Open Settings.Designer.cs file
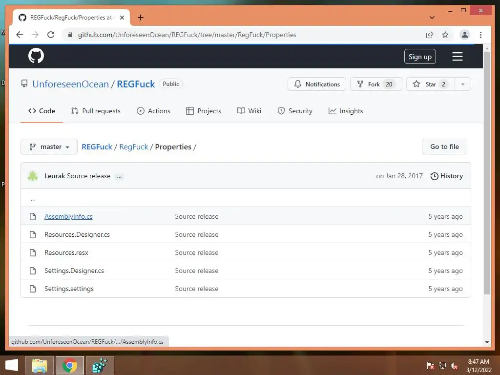 pos(74,271)
